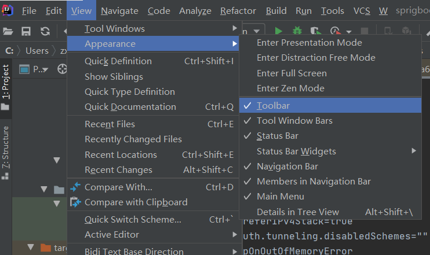This screenshot has width=430, height=255.
Task: Toggle Tool Window Bars visibility
Action: coord(294,121)
